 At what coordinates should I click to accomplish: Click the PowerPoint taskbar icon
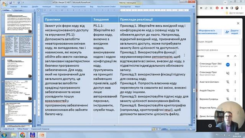point(42,135)
